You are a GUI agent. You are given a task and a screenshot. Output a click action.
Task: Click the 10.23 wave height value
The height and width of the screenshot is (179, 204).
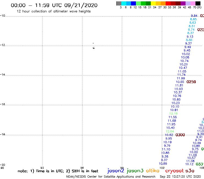pos(176,103)
